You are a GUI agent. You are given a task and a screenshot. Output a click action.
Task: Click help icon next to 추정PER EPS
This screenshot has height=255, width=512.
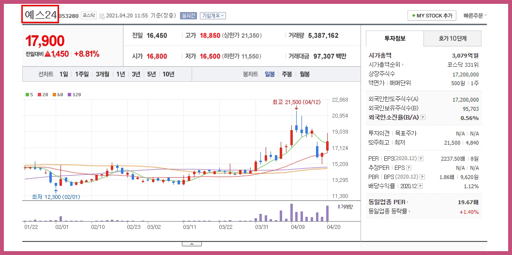pos(409,168)
